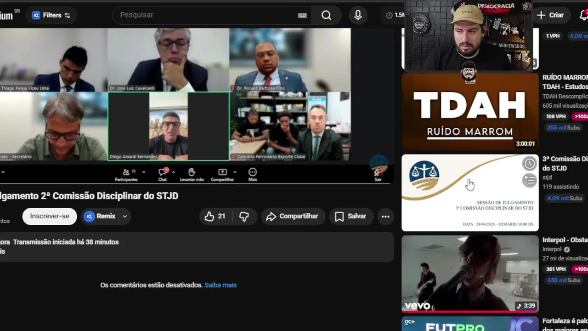Click the 108 VPH badge
Screen dimensions: 588x331
point(556,116)
